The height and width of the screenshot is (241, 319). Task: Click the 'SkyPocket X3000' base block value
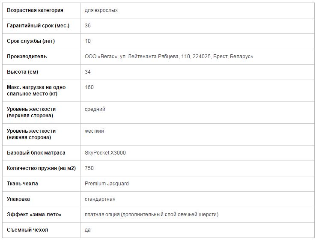(x=105, y=153)
